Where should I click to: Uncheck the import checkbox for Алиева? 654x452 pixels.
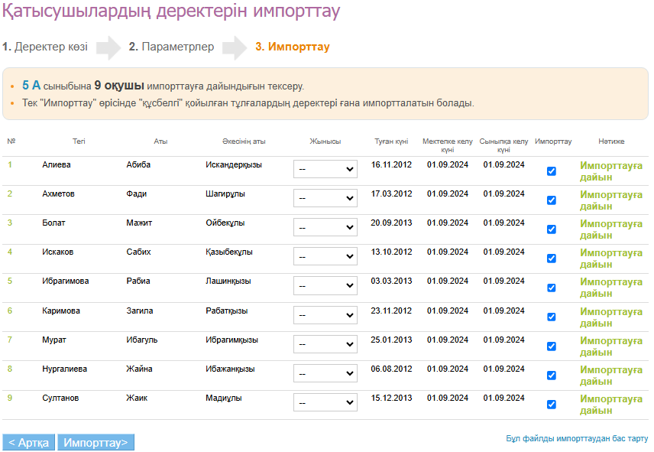[x=552, y=171]
